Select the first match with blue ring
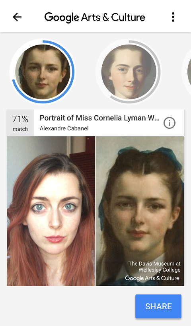The image size is (191, 326). point(43,72)
